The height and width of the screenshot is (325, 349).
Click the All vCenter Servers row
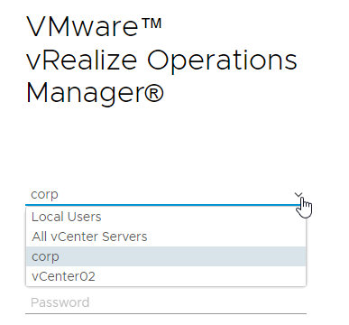click(x=166, y=237)
